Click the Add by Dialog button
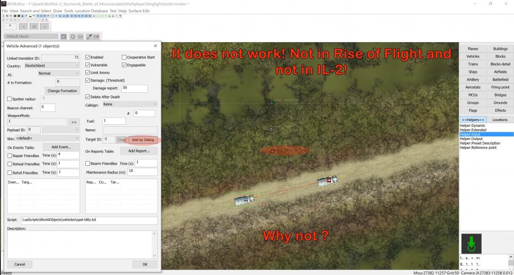 coord(143,140)
